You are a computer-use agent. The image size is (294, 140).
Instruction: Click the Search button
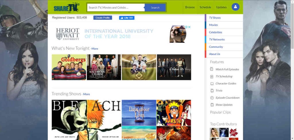click(x=155, y=8)
